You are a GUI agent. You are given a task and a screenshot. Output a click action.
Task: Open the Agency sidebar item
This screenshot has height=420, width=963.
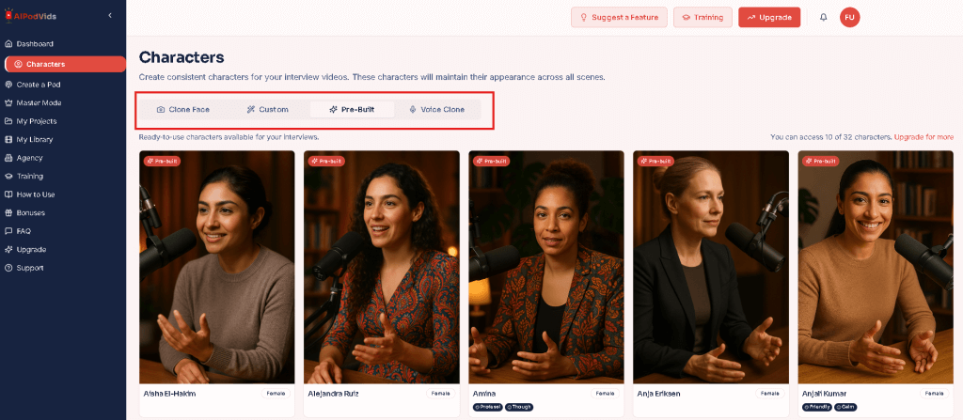pos(30,158)
